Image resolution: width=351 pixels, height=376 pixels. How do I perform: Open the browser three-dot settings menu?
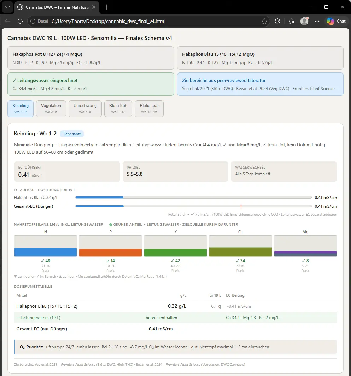point(317,21)
